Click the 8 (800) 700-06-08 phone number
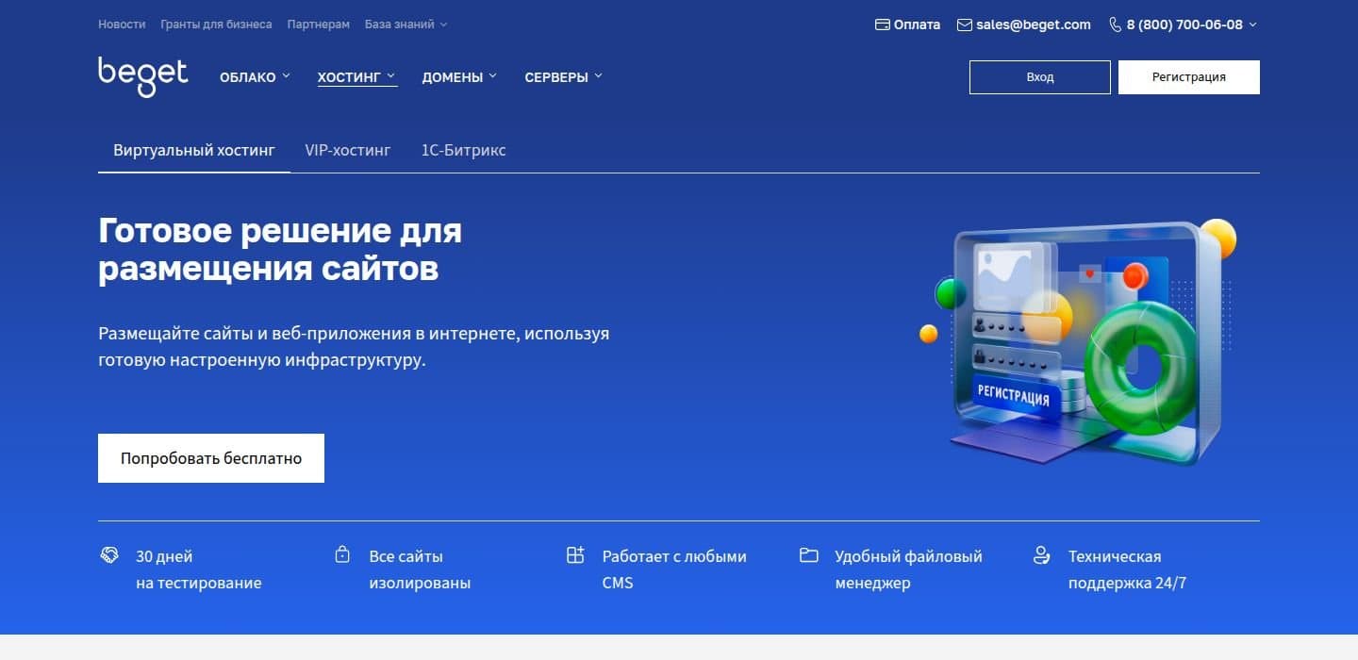Screen dimensions: 1358x660 click(1184, 25)
